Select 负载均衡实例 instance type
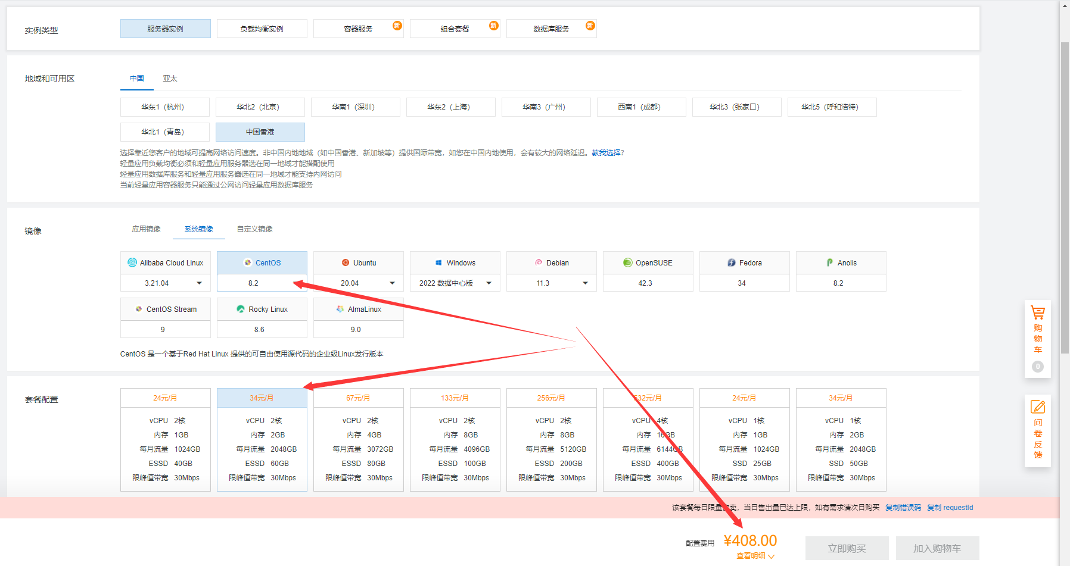Screen dimensions: 1070x566 [x=262, y=29]
